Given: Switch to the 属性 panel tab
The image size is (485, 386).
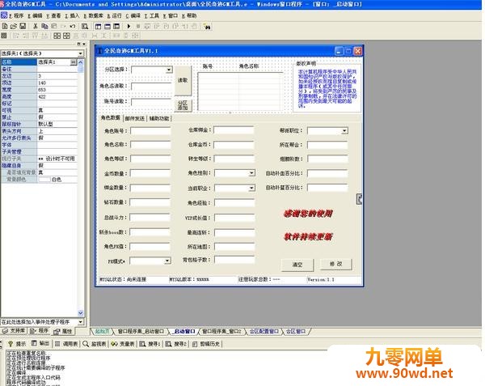Looking at the screenshot, I should click(x=63, y=331).
